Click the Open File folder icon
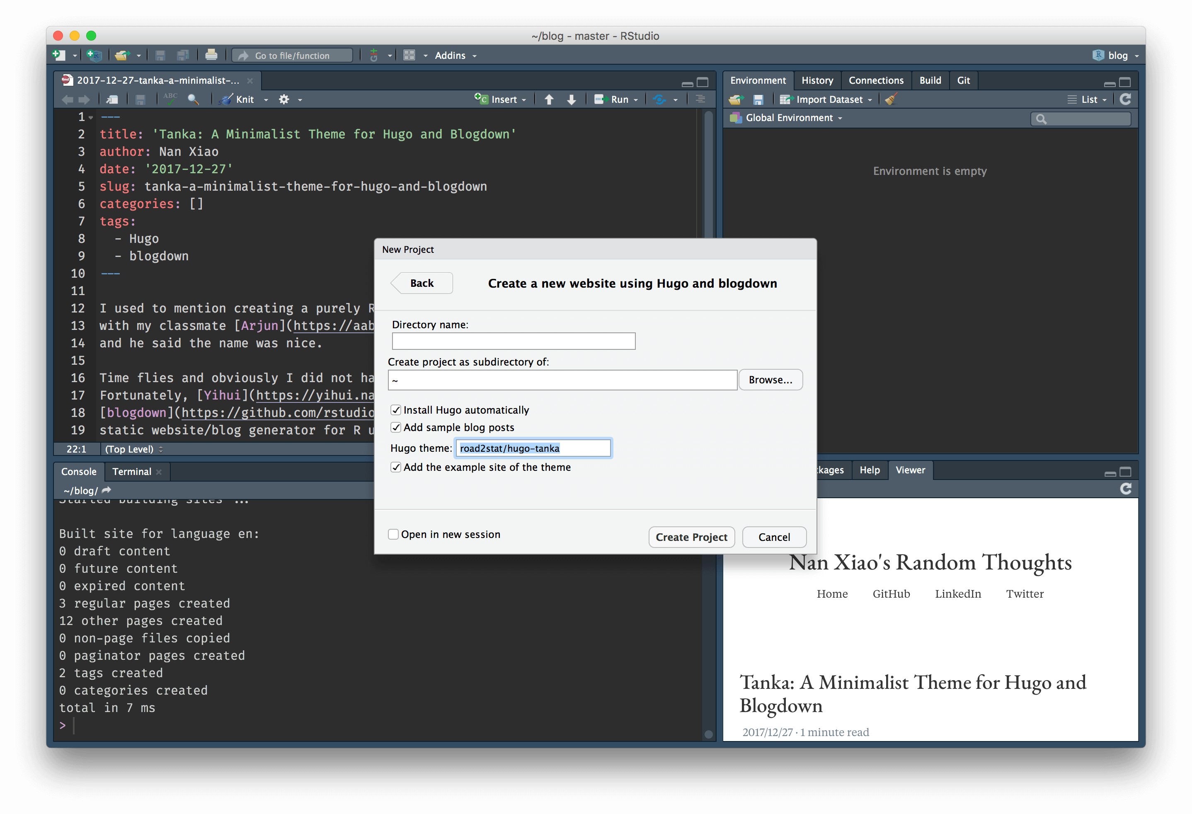 tap(121, 55)
